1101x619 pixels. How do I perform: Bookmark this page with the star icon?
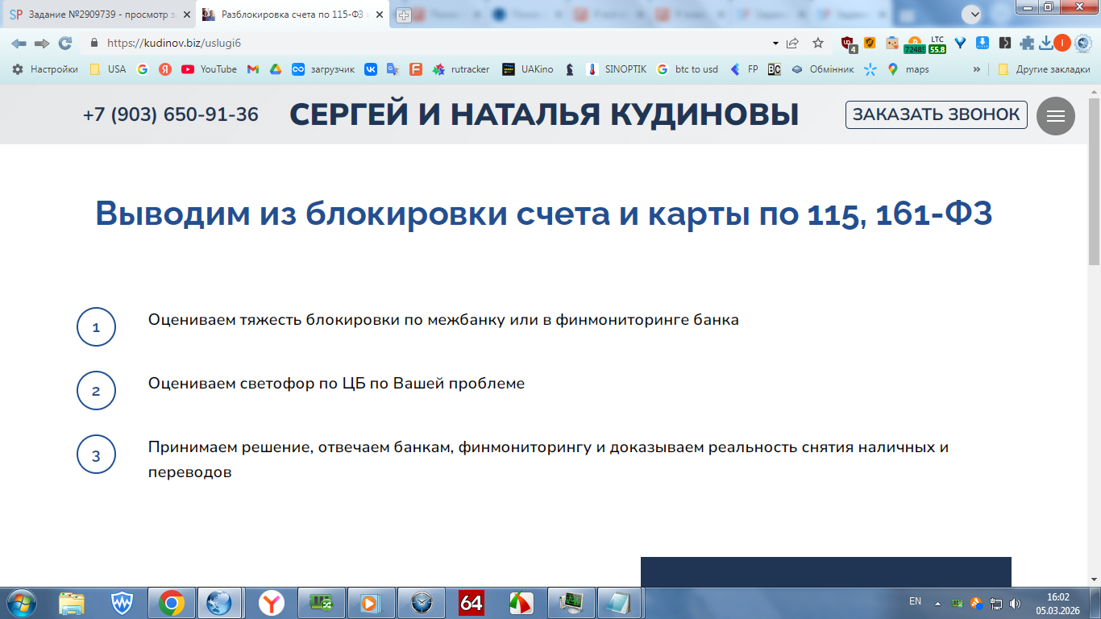tap(818, 43)
